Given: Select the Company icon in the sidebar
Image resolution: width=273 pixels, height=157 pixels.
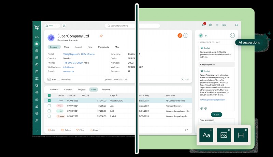Looking at the screenshot, I should (x=37, y=44).
